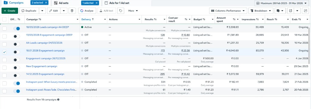Toggle on AA Leads campaign 04/03/2026
The image size is (311, 109).
[x=17, y=44]
